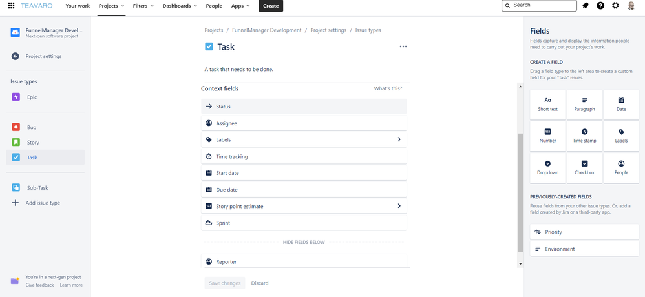Click the People field type tile

tap(621, 168)
